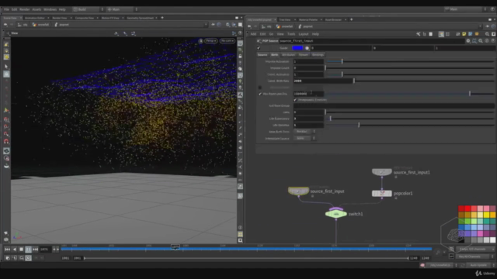The width and height of the screenshot is (497, 279).
Task: Click the Life Expectancy value field
Action: [x=308, y=119]
